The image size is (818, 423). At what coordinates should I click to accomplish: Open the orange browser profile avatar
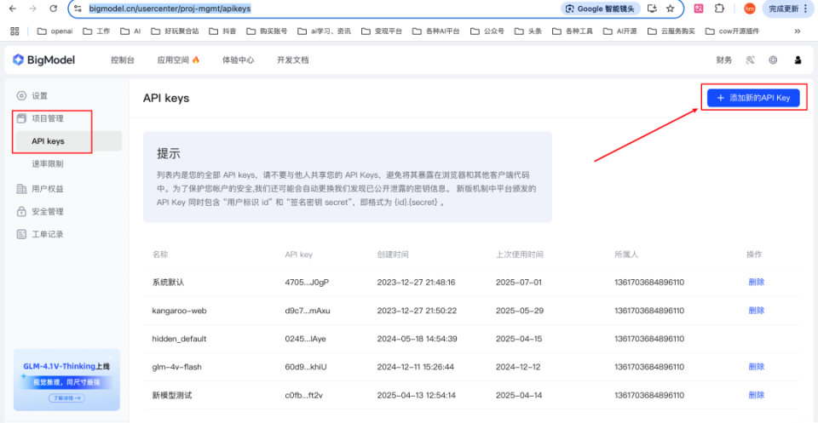click(749, 9)
